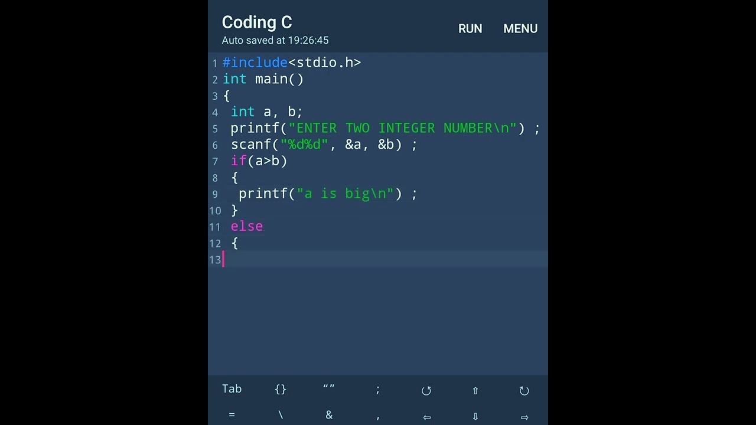Move cursor left with left arrow key
Image resolution: width=756 pixels, height=425 pixels.
[426, 417]
